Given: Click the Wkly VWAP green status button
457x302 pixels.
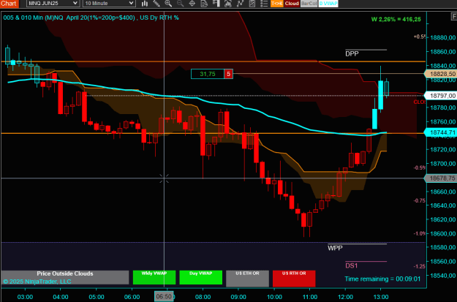Looking at the screenshot, I should tap(154, 277).
